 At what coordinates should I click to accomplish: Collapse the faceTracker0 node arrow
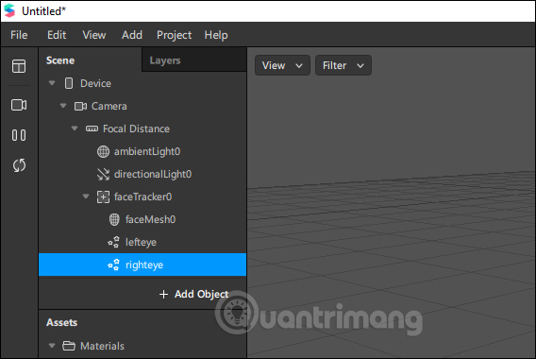click(86, 197)
